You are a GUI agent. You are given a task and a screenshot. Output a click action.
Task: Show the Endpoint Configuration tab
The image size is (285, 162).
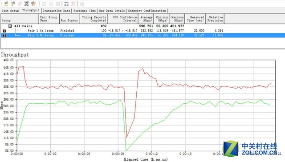pyautogui.click(x=147, y=11)
